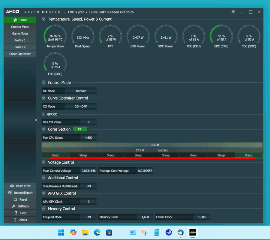Click the bug report icon in title bar

point(233,12)
